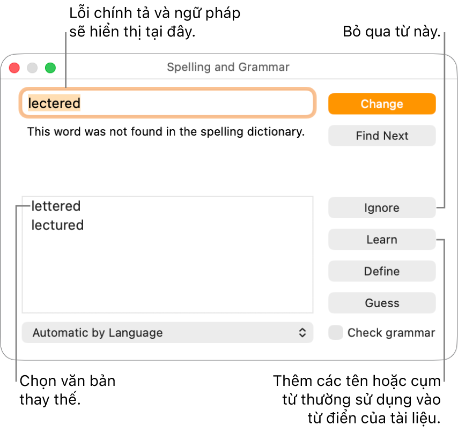458x432 pixels.
Task: Click the Define button
Action: [382, 271]
